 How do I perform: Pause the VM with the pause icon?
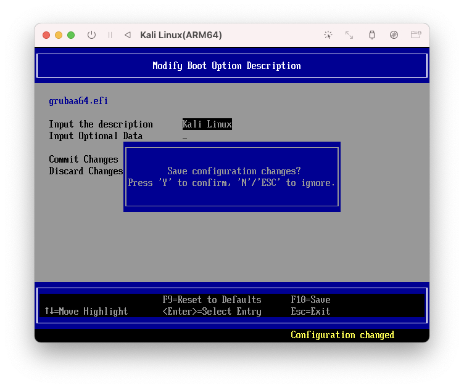(110, 35)
